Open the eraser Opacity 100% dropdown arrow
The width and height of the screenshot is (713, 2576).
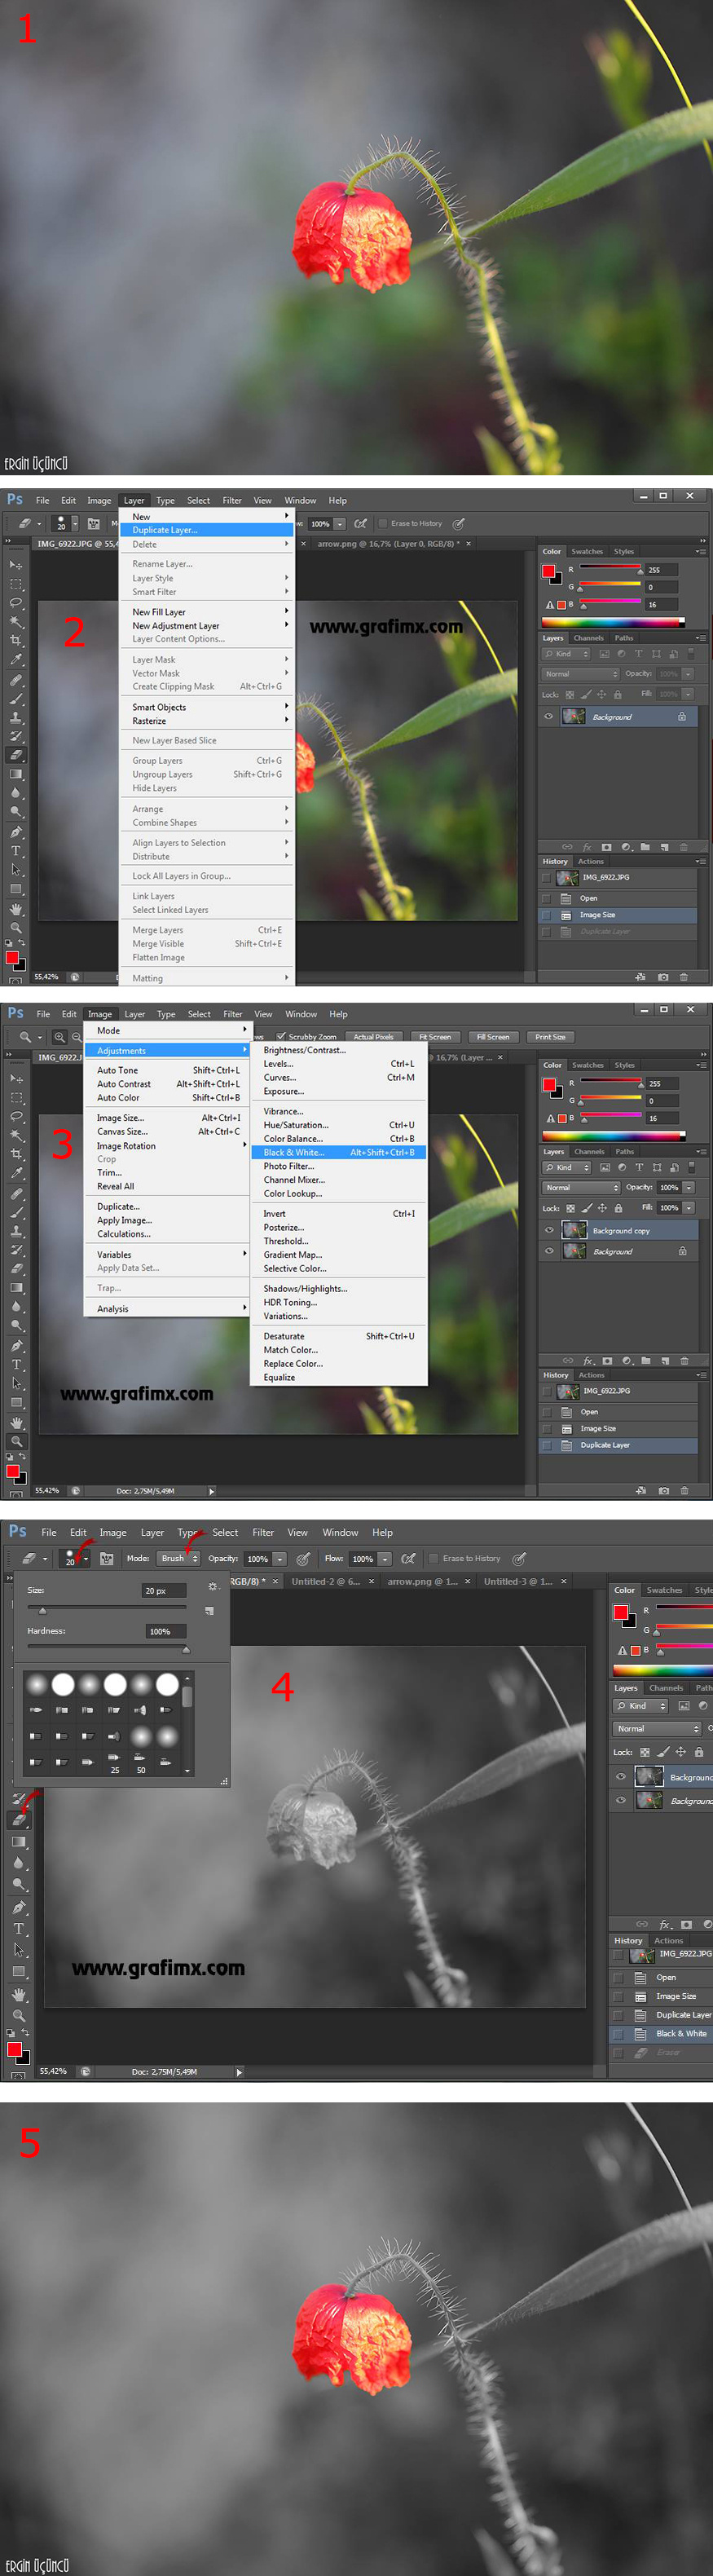(x=280, y=1559)
